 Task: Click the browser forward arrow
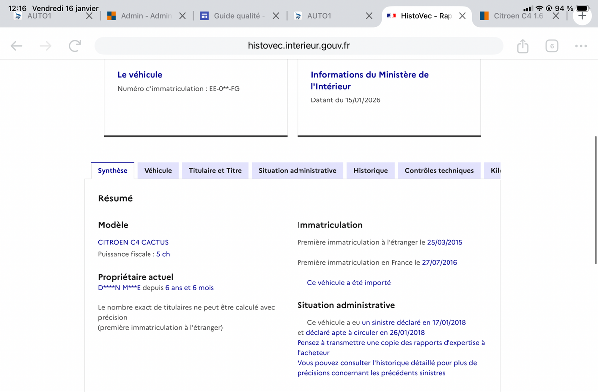pyautogui.click(x=45, y=46)
